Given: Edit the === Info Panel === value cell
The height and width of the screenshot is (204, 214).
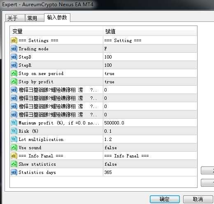Looking at the screenshot, I should 150,156.
